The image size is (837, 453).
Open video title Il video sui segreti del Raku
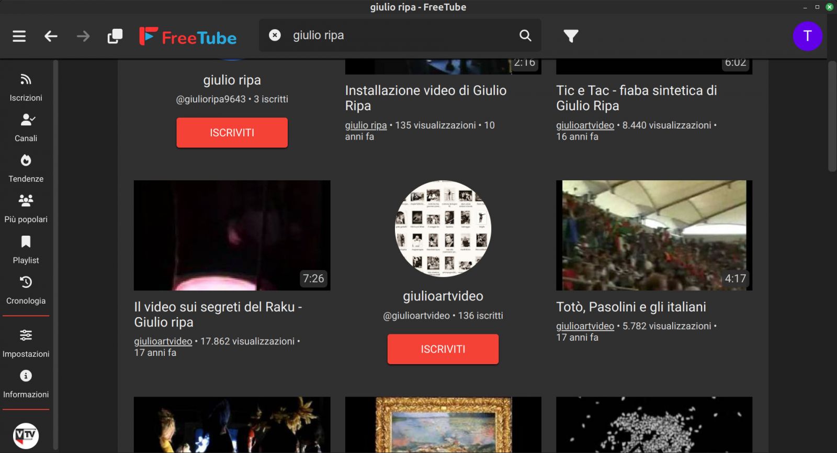tap(218, 314)
